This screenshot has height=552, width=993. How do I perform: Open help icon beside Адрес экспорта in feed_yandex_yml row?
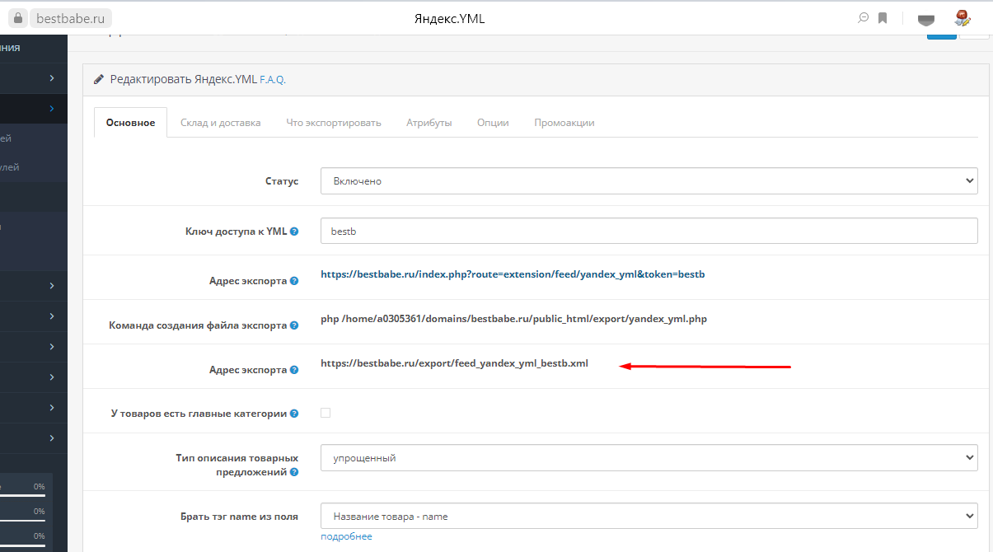[x=294, y=370]
